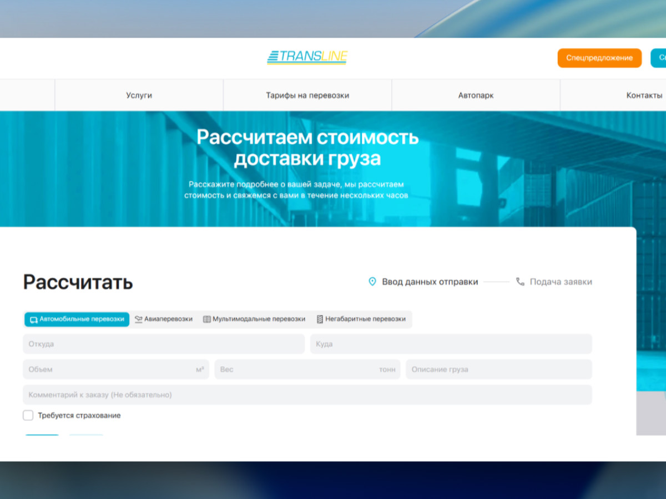Open the Transline logo home link
This screenshot has height=499, width=666.
click(x=307, y=57)
